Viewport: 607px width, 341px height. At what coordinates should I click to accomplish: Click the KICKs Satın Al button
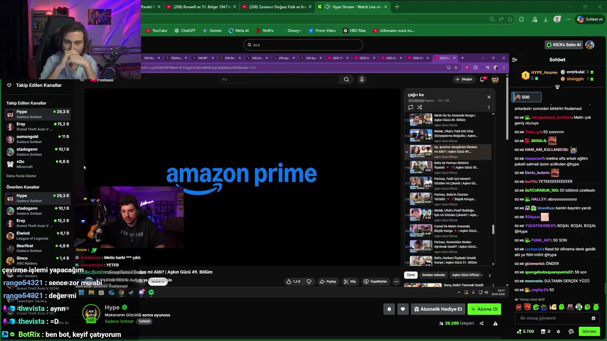[564, 45]
